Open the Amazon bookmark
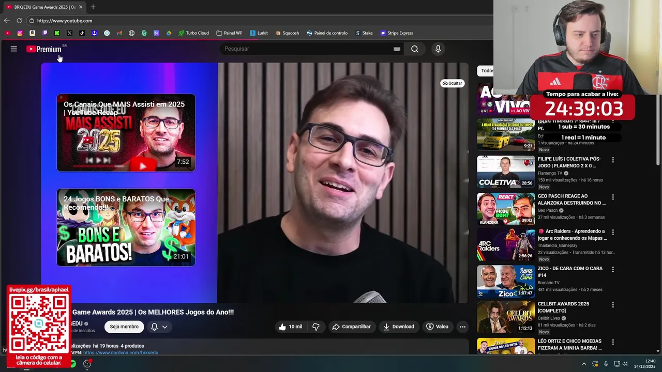Image resolution: width=662 pixels, height=372 pixels. tap(32, 33)
